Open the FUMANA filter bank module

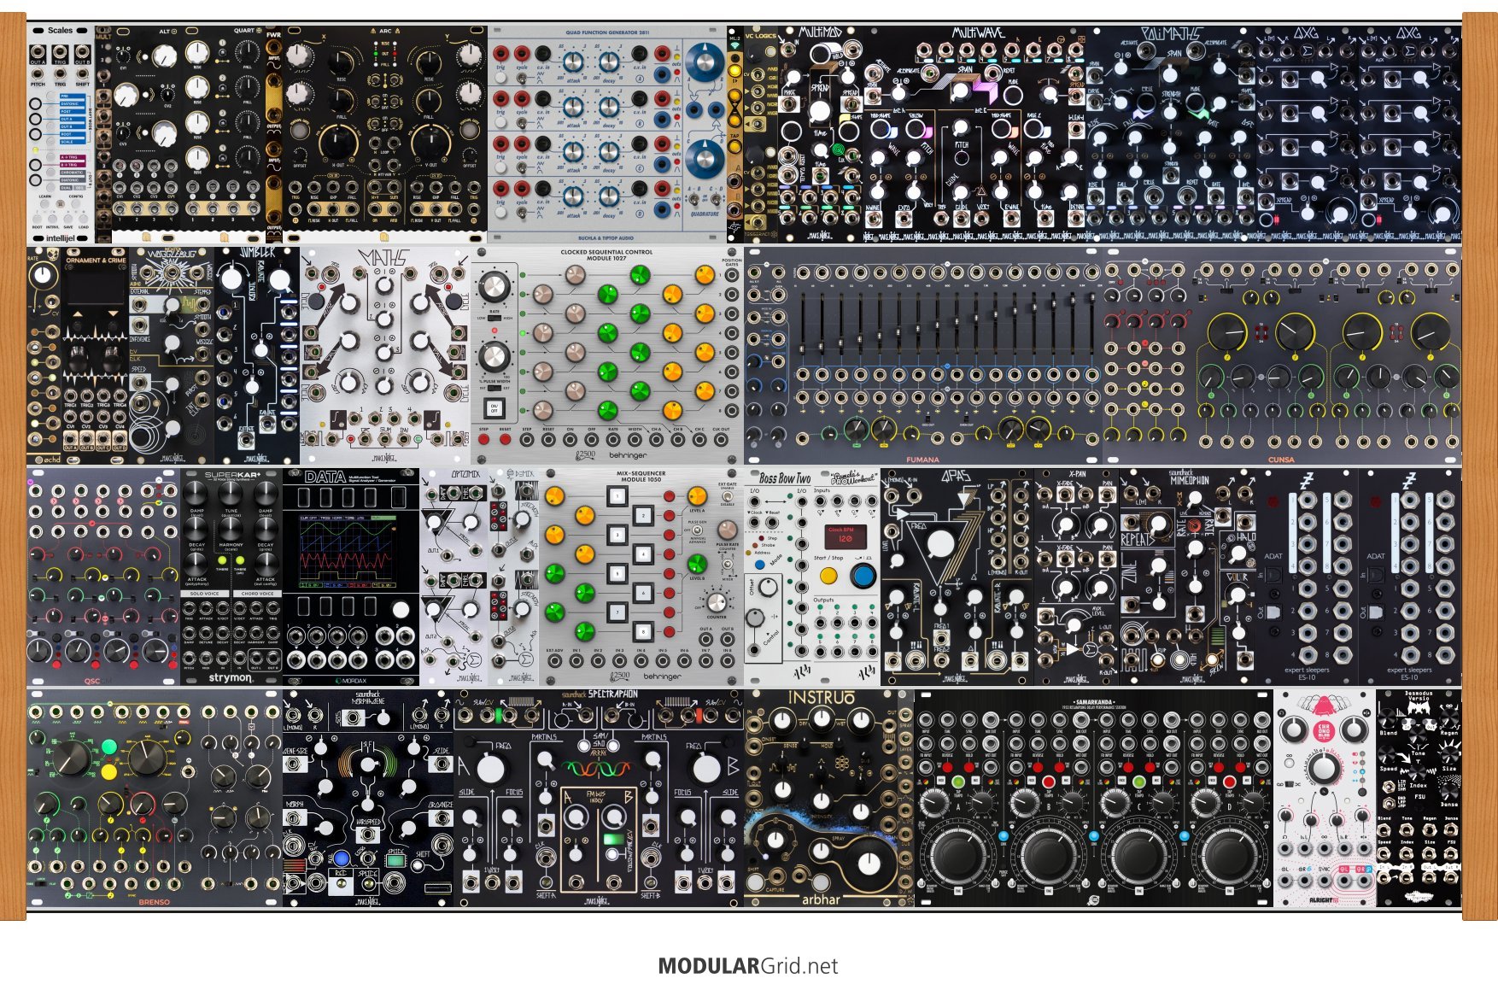[923, 355]
